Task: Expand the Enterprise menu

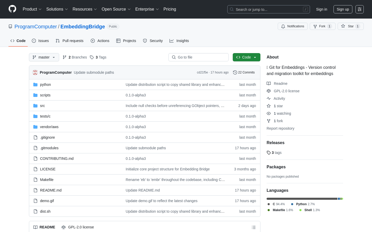Action: point(147,9)
